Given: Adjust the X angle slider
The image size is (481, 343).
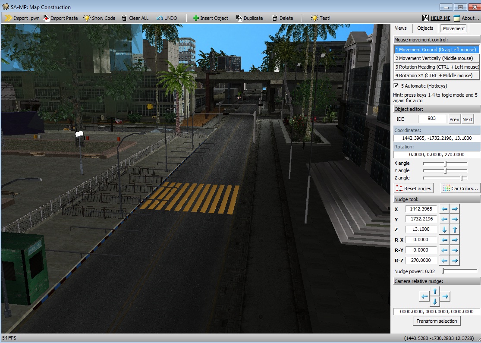Looking at the screenshot, I should (x=445, y=164).
